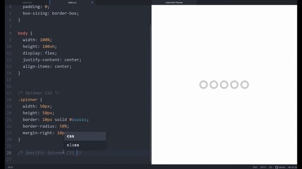
Task: Click 'padding: 0;' on line 4
Action: 36,7
